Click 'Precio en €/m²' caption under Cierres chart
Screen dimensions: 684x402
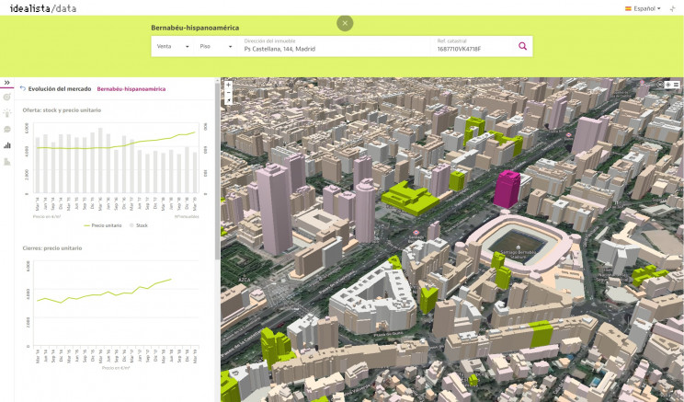pos(116,368)
